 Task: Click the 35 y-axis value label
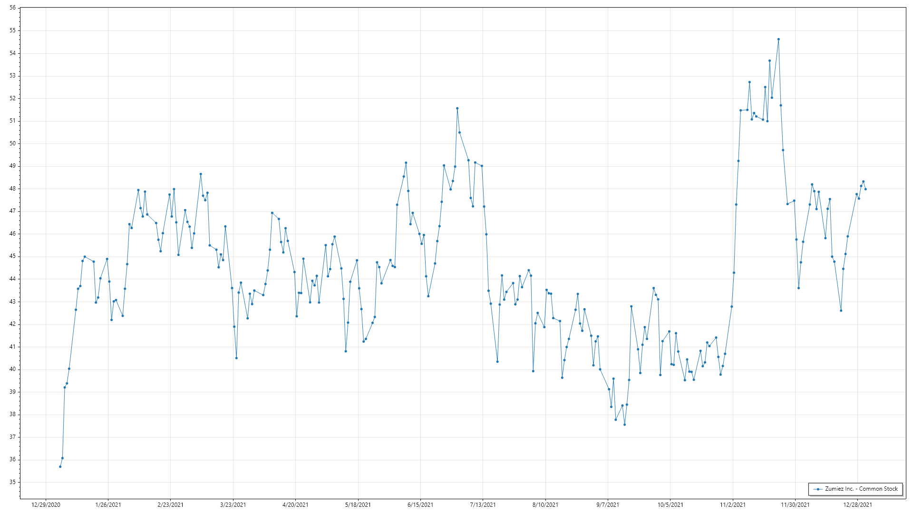coord(12,482)
